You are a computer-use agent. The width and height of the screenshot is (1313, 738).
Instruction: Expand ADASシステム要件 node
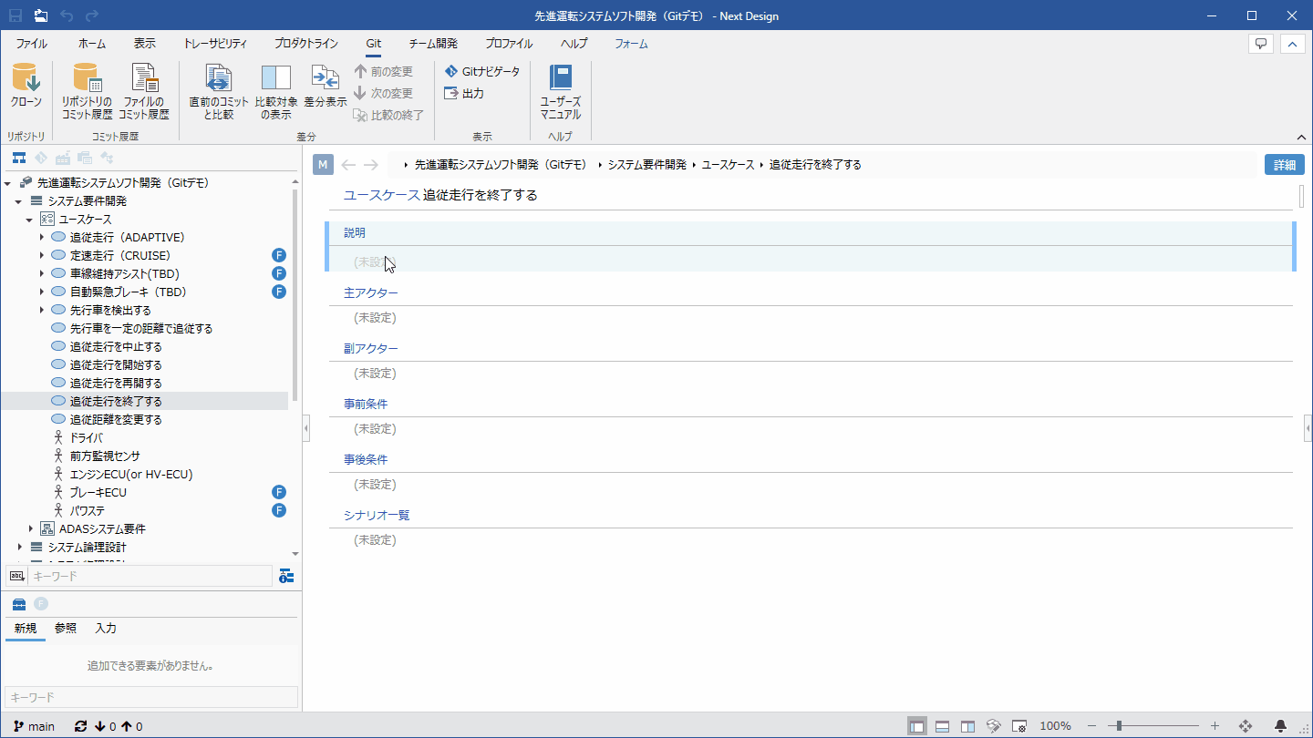tap(30, 528)
